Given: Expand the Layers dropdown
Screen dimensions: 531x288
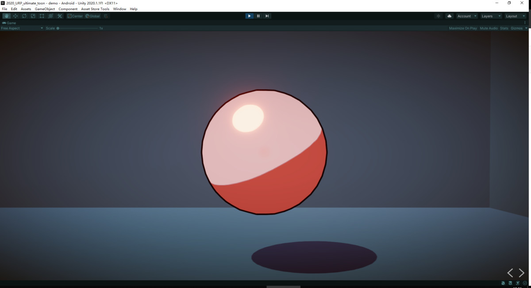Looking at the screenshot, I should pyautogui.click(x=491, y=16).
